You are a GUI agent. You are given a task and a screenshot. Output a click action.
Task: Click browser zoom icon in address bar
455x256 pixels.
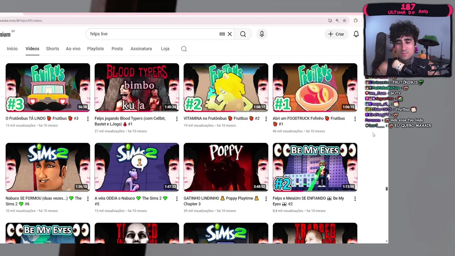(x=337, y=21)
